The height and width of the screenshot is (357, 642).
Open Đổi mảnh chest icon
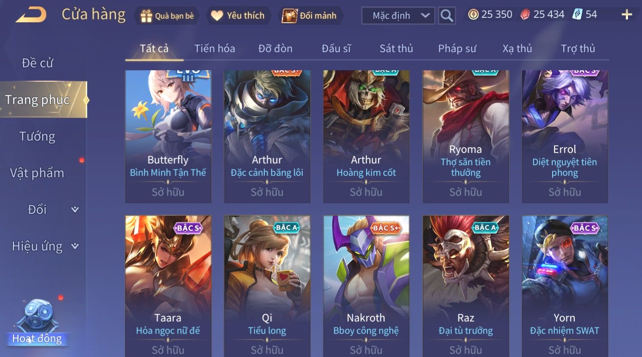coord(289,16)
